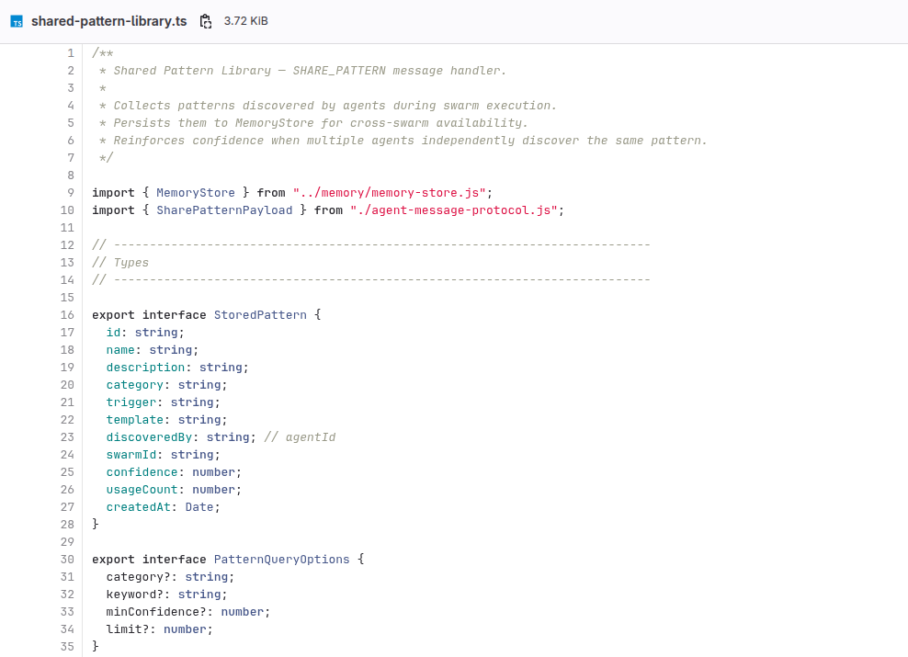Screen dimensions: 908x657
Task: Click line number 23
Action: pos(67,437)
